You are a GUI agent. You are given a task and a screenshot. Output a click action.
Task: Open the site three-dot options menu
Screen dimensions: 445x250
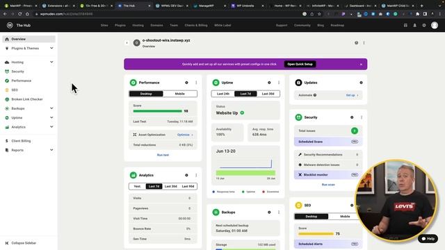click(364, 43)
